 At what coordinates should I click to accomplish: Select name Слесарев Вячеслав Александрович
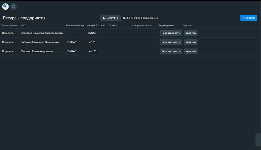point(42,33)
